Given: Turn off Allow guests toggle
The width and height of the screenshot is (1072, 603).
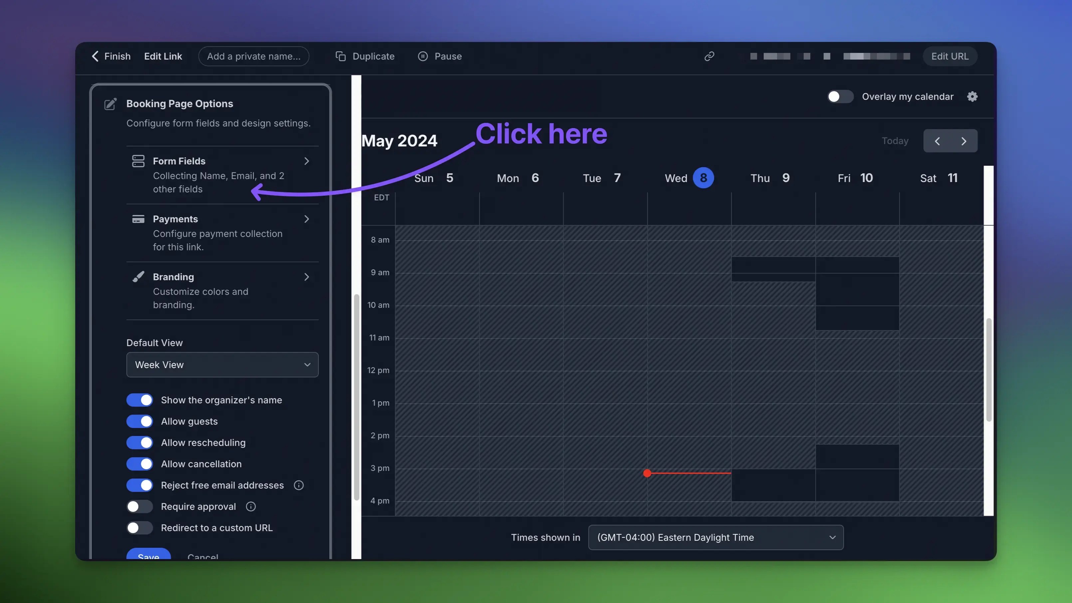Looking at the screenshot, I should (140, 421).
